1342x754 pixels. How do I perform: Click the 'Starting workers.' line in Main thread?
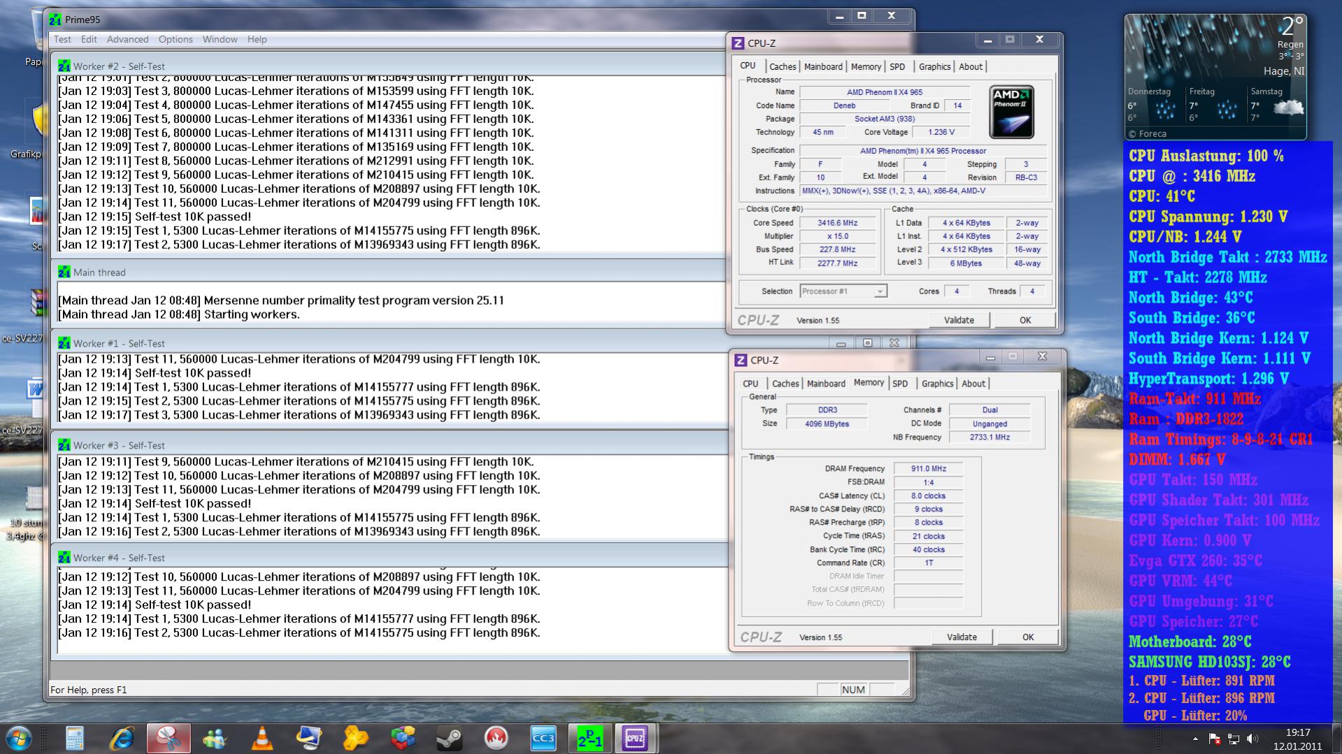coord(179,314)
